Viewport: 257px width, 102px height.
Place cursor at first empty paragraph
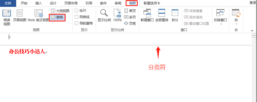(x=10, y=37)
